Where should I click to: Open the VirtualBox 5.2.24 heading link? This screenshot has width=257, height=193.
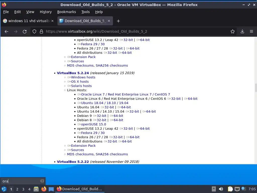pos(73,73)
